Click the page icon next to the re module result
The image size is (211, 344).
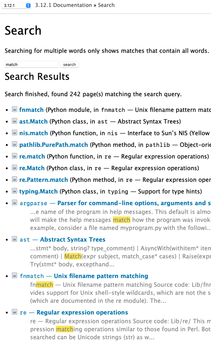click(15, 312)
